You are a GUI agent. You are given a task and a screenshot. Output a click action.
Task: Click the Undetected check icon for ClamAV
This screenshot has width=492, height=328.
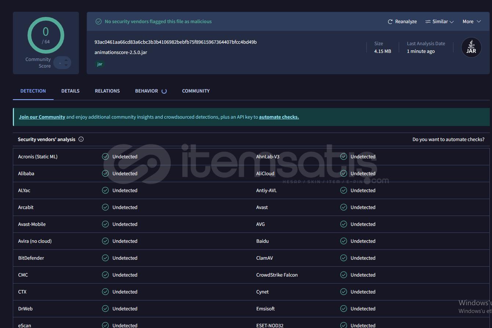pos(344,258)
